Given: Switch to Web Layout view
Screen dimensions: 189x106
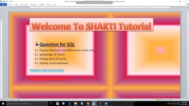Looking at the screenshot, I should tap(162, 100).
